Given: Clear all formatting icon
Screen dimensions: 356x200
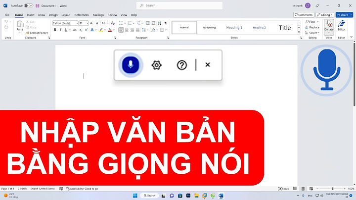Looking at the screenshot, I should pos(113,23).
